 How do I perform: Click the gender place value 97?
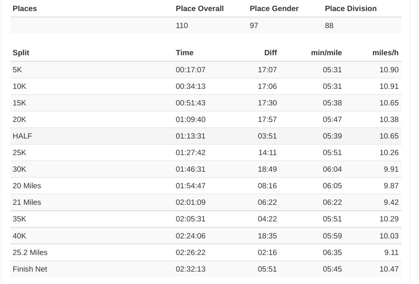click(254, 25)
